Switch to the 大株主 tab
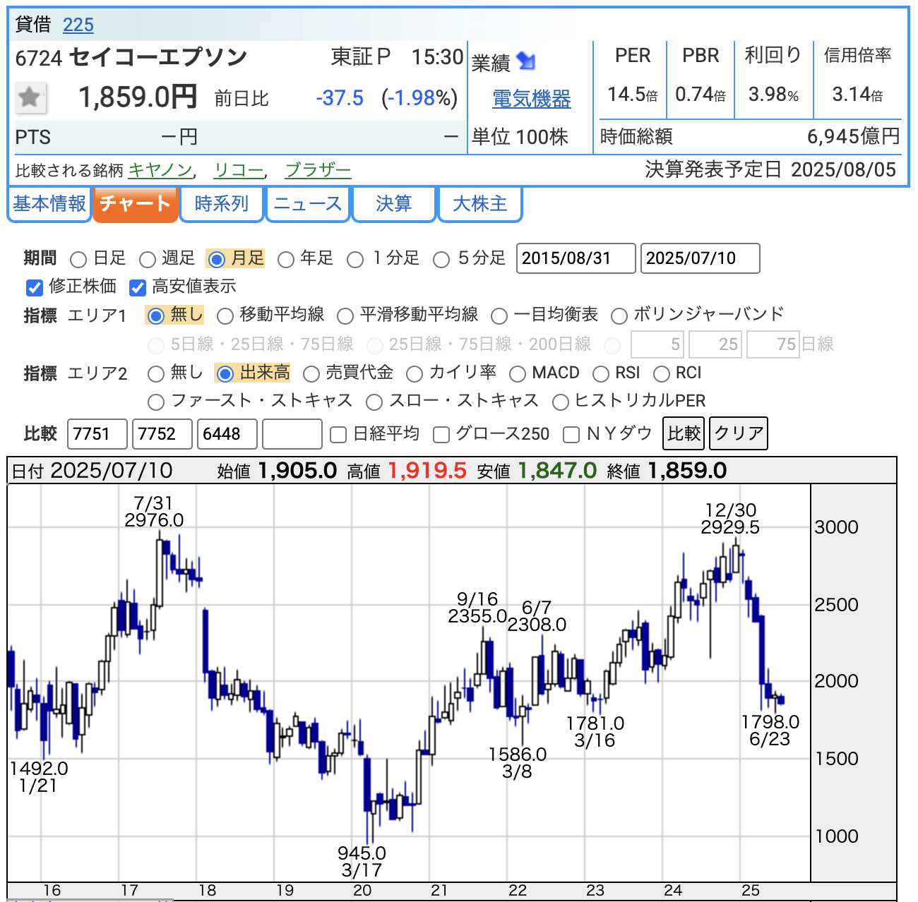Viewport: 918px width, 902px height. click(480, 204)
